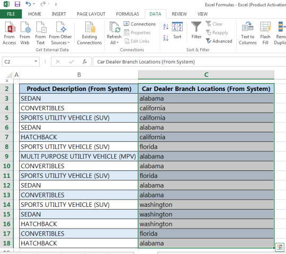
Task: Open From Other Sources dropdown
Action: tap(60, 33)
